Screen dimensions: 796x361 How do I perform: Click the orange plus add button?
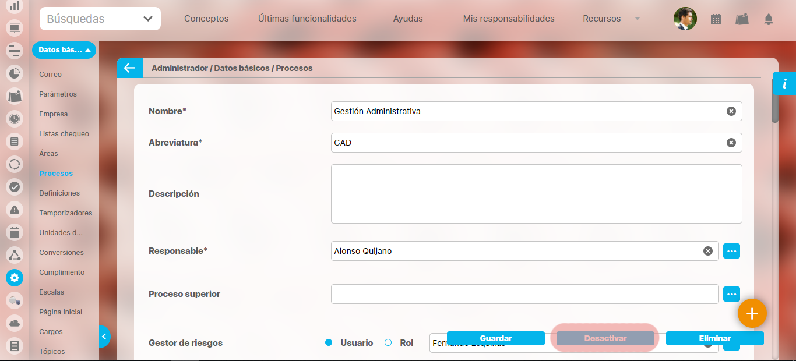click(x=752, y=314)
